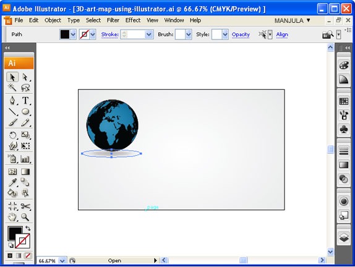
Task: Open the Brush dropdown list
Action: pos(189,35)
